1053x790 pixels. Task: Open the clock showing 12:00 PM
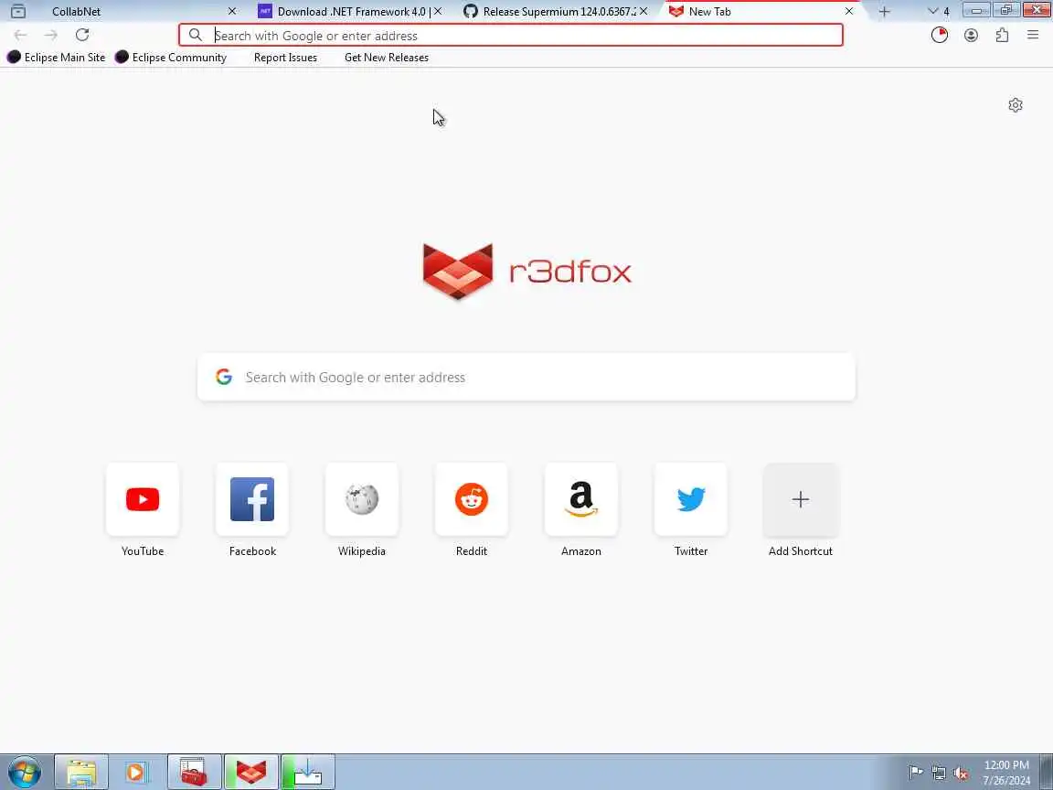(1006, 773)
